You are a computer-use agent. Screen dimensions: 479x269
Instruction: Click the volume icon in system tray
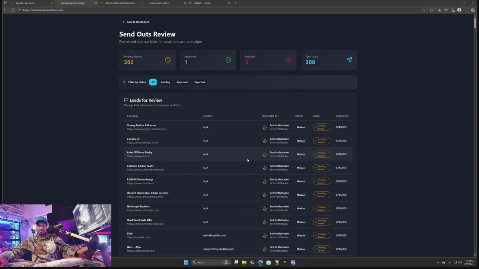coord(460,262)
